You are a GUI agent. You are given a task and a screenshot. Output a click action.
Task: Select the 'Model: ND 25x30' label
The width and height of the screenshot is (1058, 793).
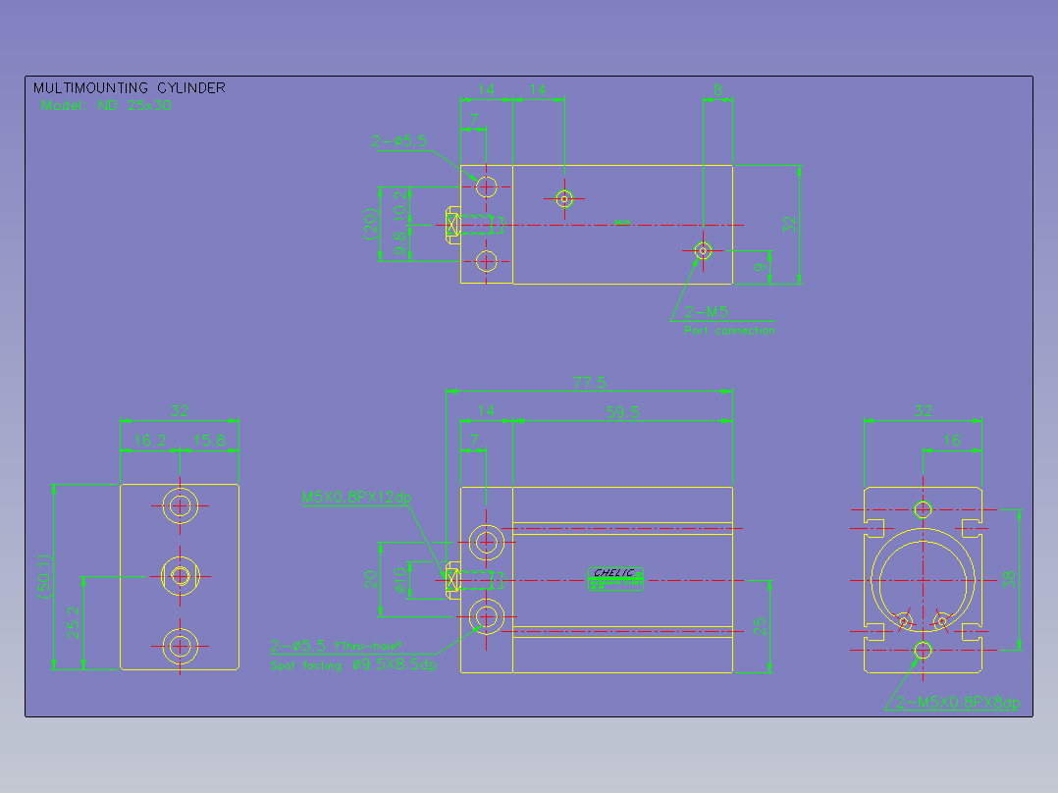pos(106,105)
